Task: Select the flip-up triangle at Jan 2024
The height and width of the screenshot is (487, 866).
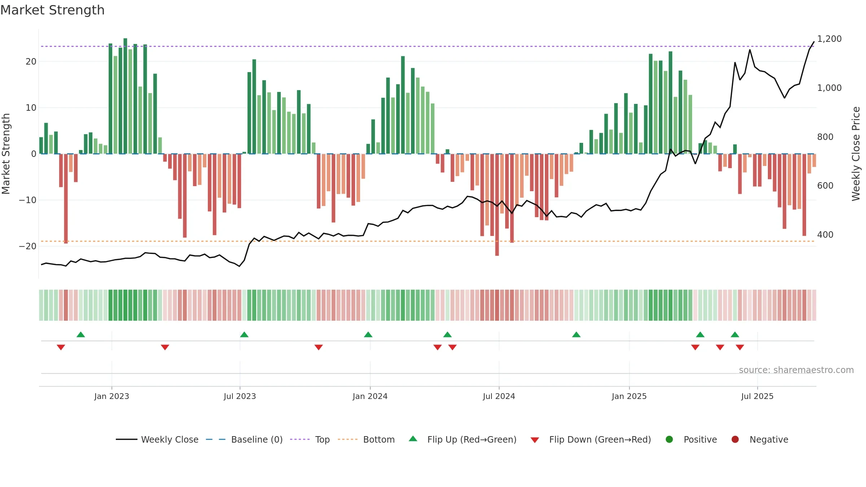Action: click(368, 334)
